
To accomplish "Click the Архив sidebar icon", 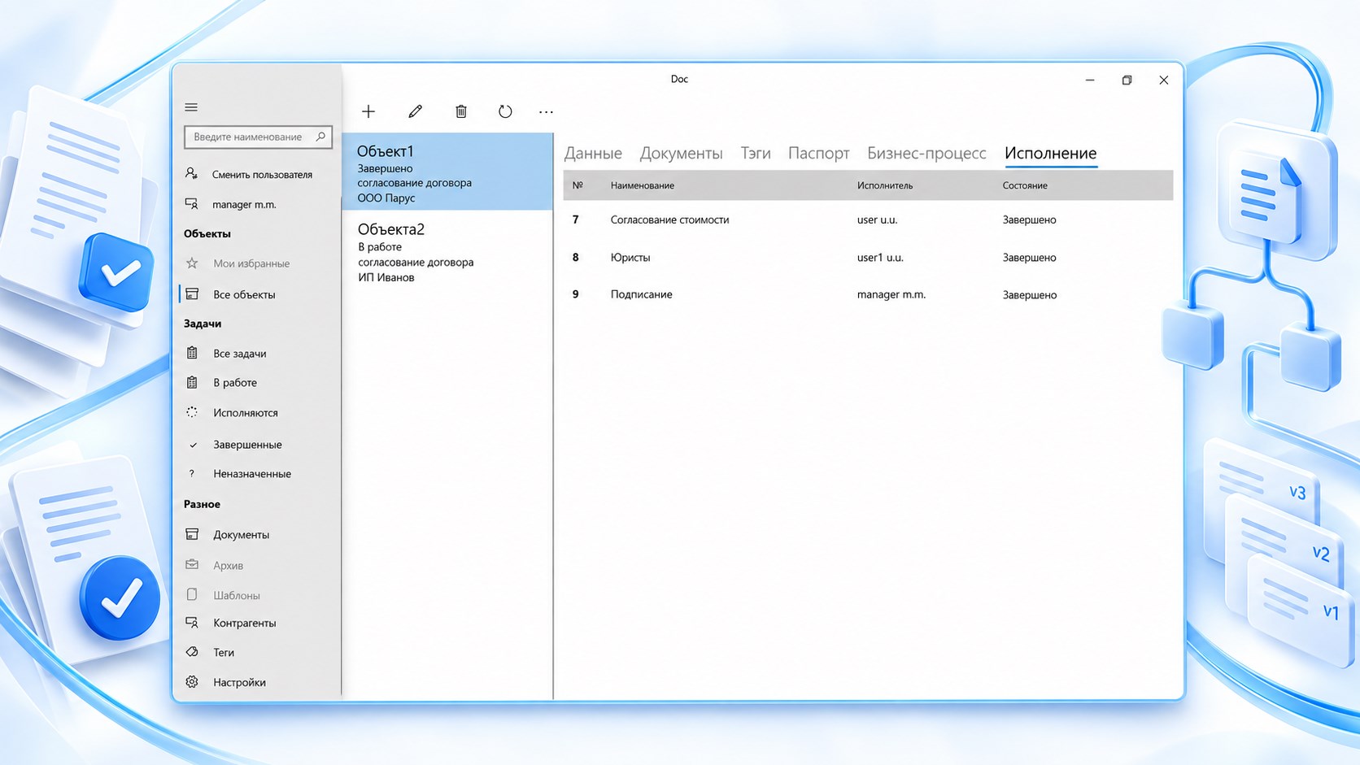I will [x=192, y=564].
